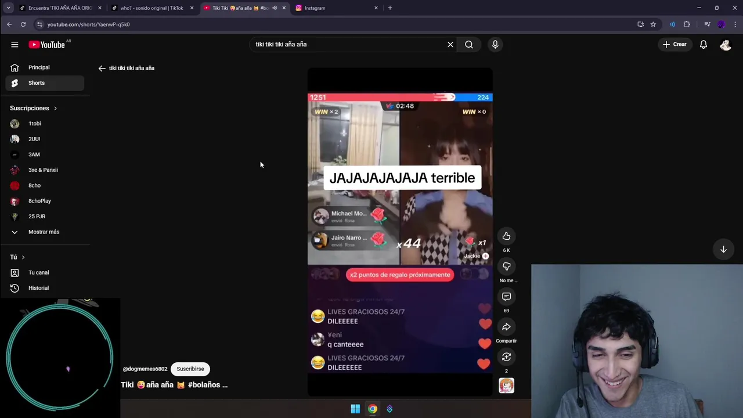743x418 pixels.
Task: Open the browser profile avatar
Action: (x=721, y=24)
